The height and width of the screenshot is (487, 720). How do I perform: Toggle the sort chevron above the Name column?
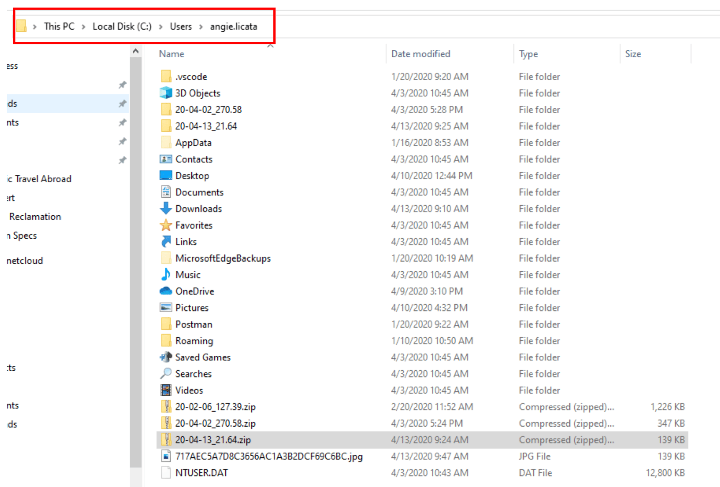tap(270, 46)
